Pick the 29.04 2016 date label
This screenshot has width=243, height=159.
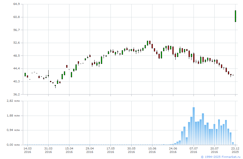[x=90, y=150]
